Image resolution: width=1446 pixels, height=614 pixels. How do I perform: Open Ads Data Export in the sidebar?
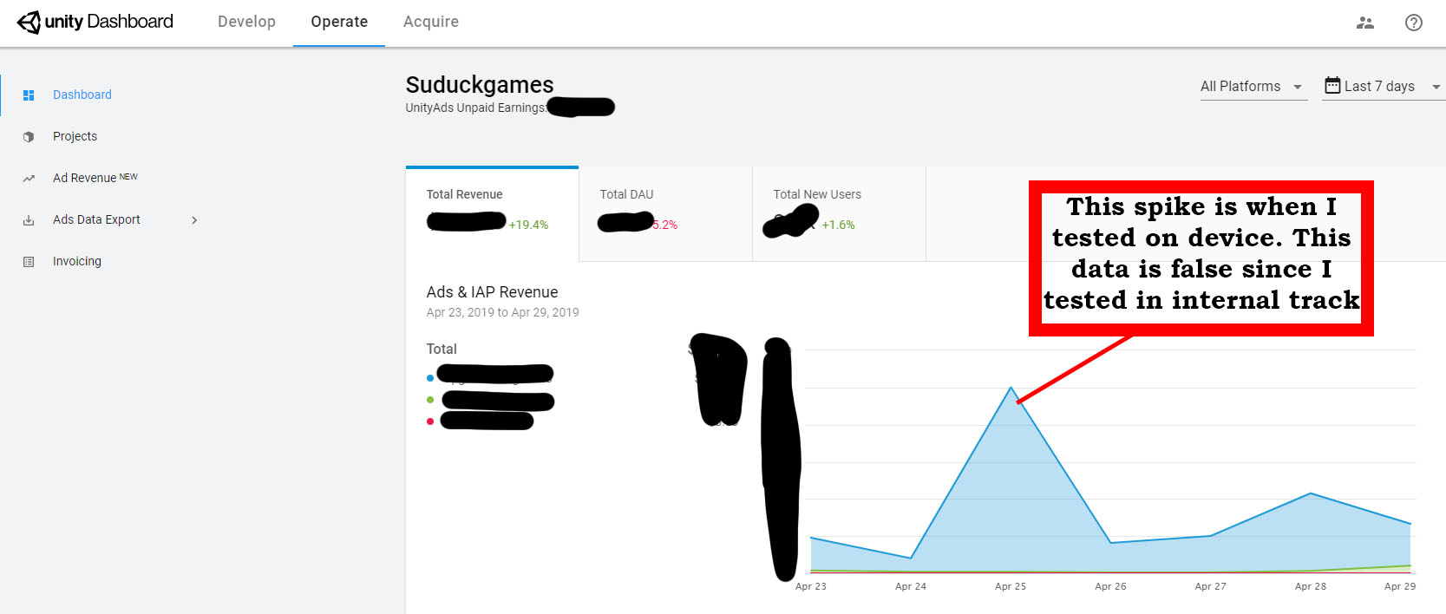[x=96, y=219]
